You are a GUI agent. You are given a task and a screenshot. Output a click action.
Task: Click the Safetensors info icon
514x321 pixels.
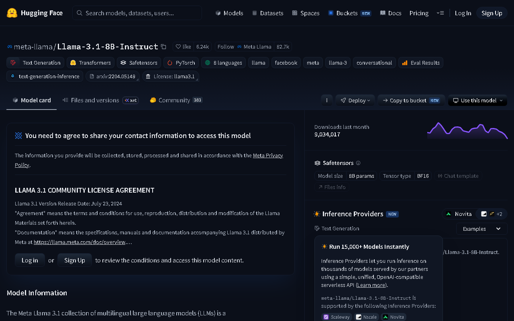(358, 163)
